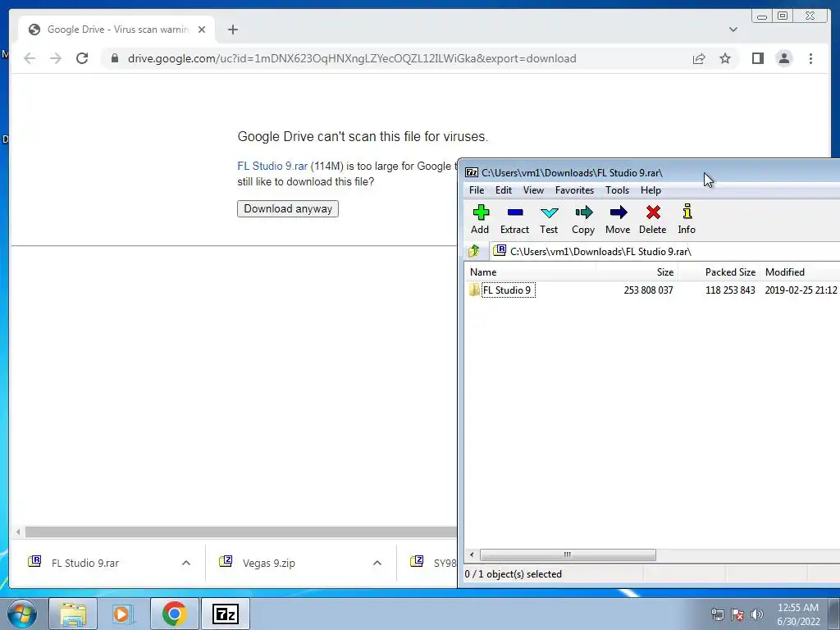The height and width of the screenshot is (630, 840).
Task: Go back in Chrome history
Action: (30, 58)
